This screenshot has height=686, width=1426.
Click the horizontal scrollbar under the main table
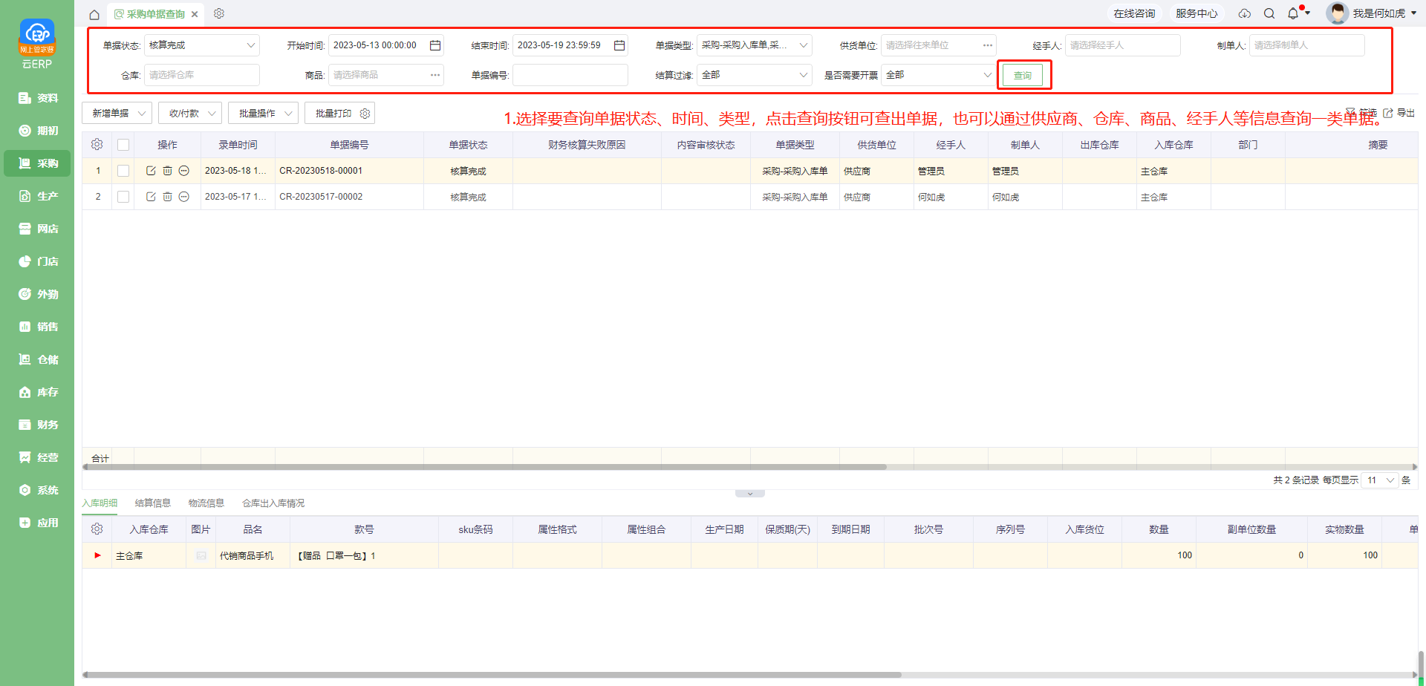pyautogui.click(x=484, y=467)
